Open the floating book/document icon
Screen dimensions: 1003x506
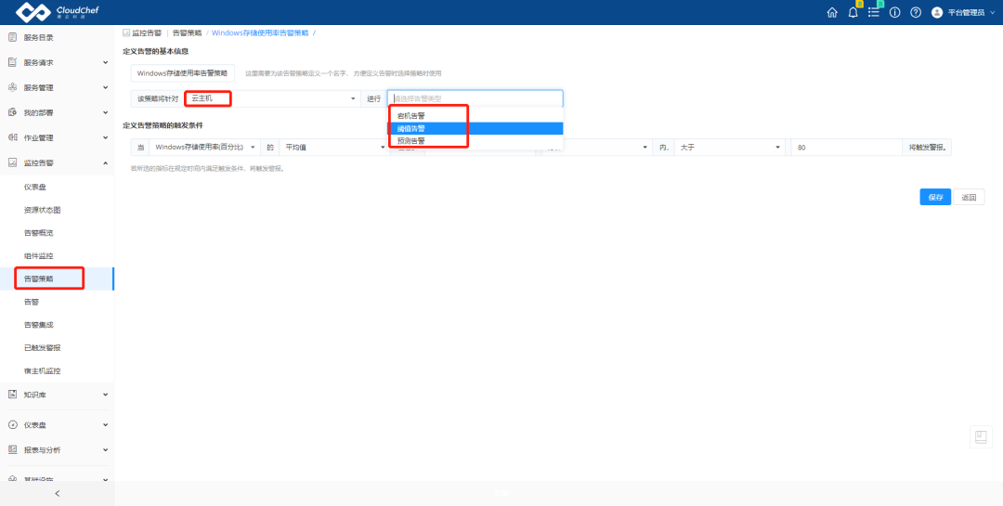tap(981, 437)
